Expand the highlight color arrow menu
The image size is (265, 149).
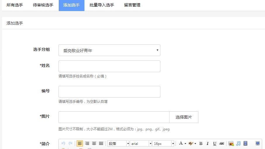click(195, 143)
